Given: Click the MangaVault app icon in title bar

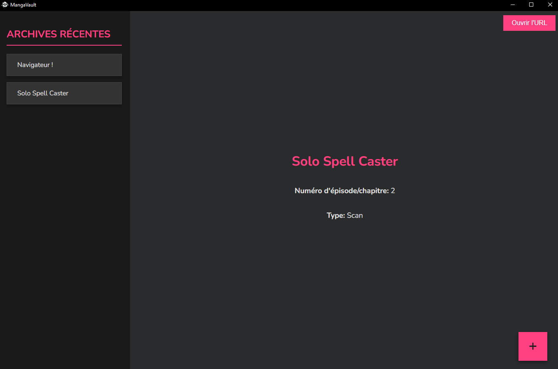Looking at the screenshot, I should point(5,5).
